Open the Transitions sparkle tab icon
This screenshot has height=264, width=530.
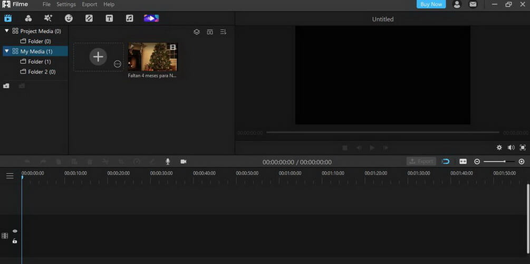(x=49, y=18)
